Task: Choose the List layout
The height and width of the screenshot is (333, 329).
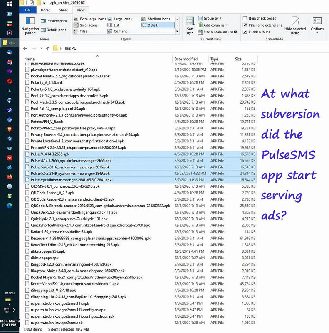Action: click(114, 25)
